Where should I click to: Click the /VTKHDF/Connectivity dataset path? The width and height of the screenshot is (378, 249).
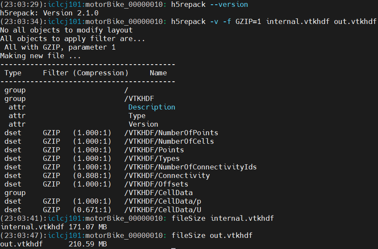167,175
